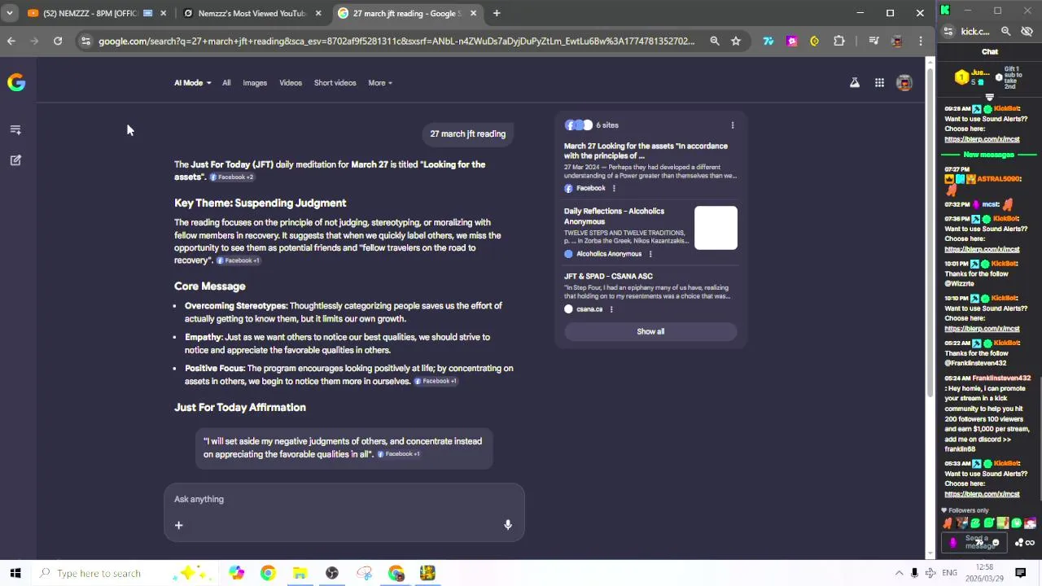1042x586 pixels.
Task: Open Kick window site settings icon
Action: point(948,31)
